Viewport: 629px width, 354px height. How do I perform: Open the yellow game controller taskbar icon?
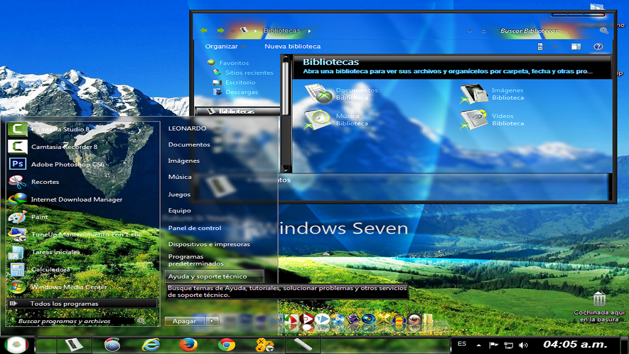coord(265,345)
